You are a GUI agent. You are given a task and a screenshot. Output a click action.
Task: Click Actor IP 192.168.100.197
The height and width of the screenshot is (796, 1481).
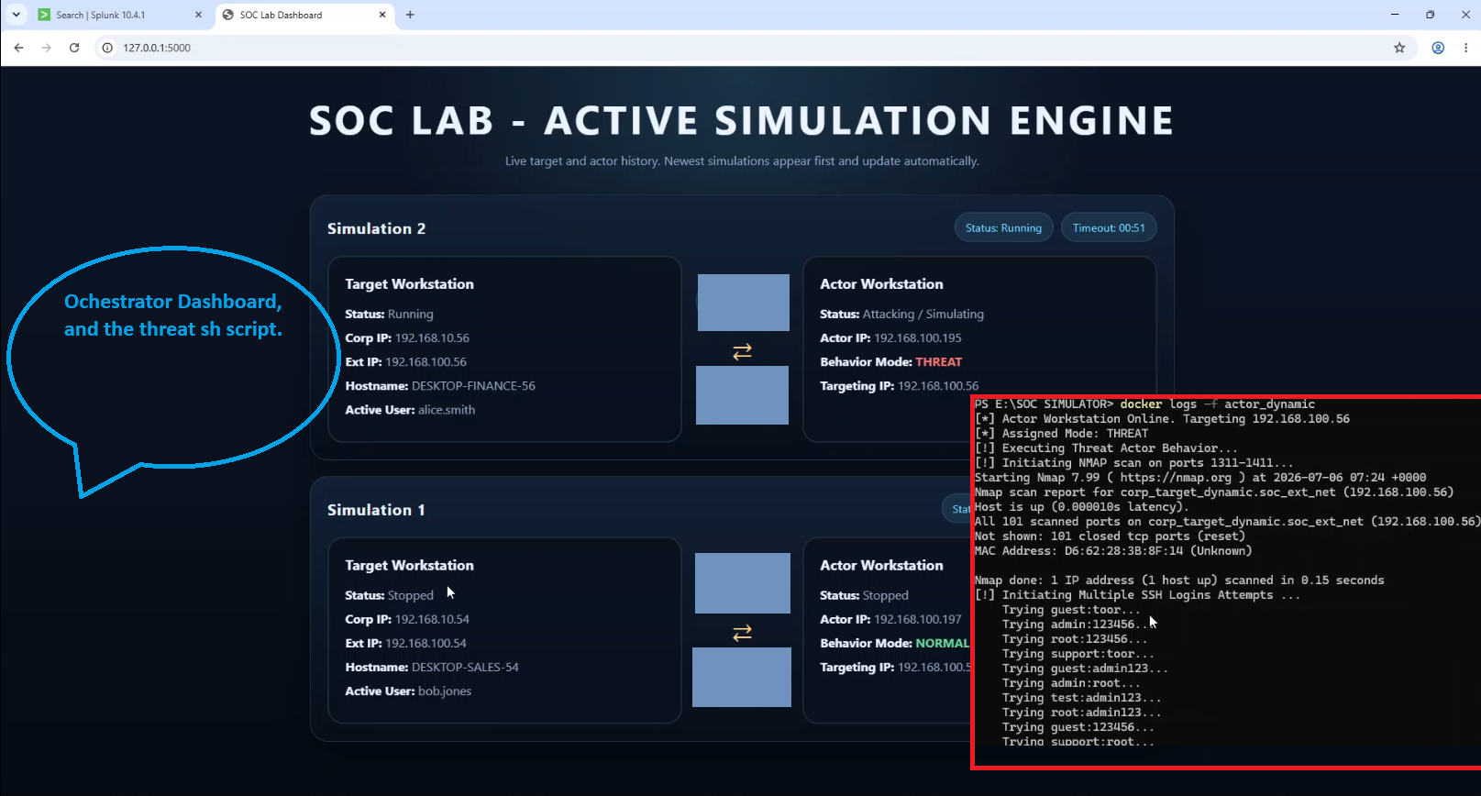pyautogui.click(x=890, y=620)
